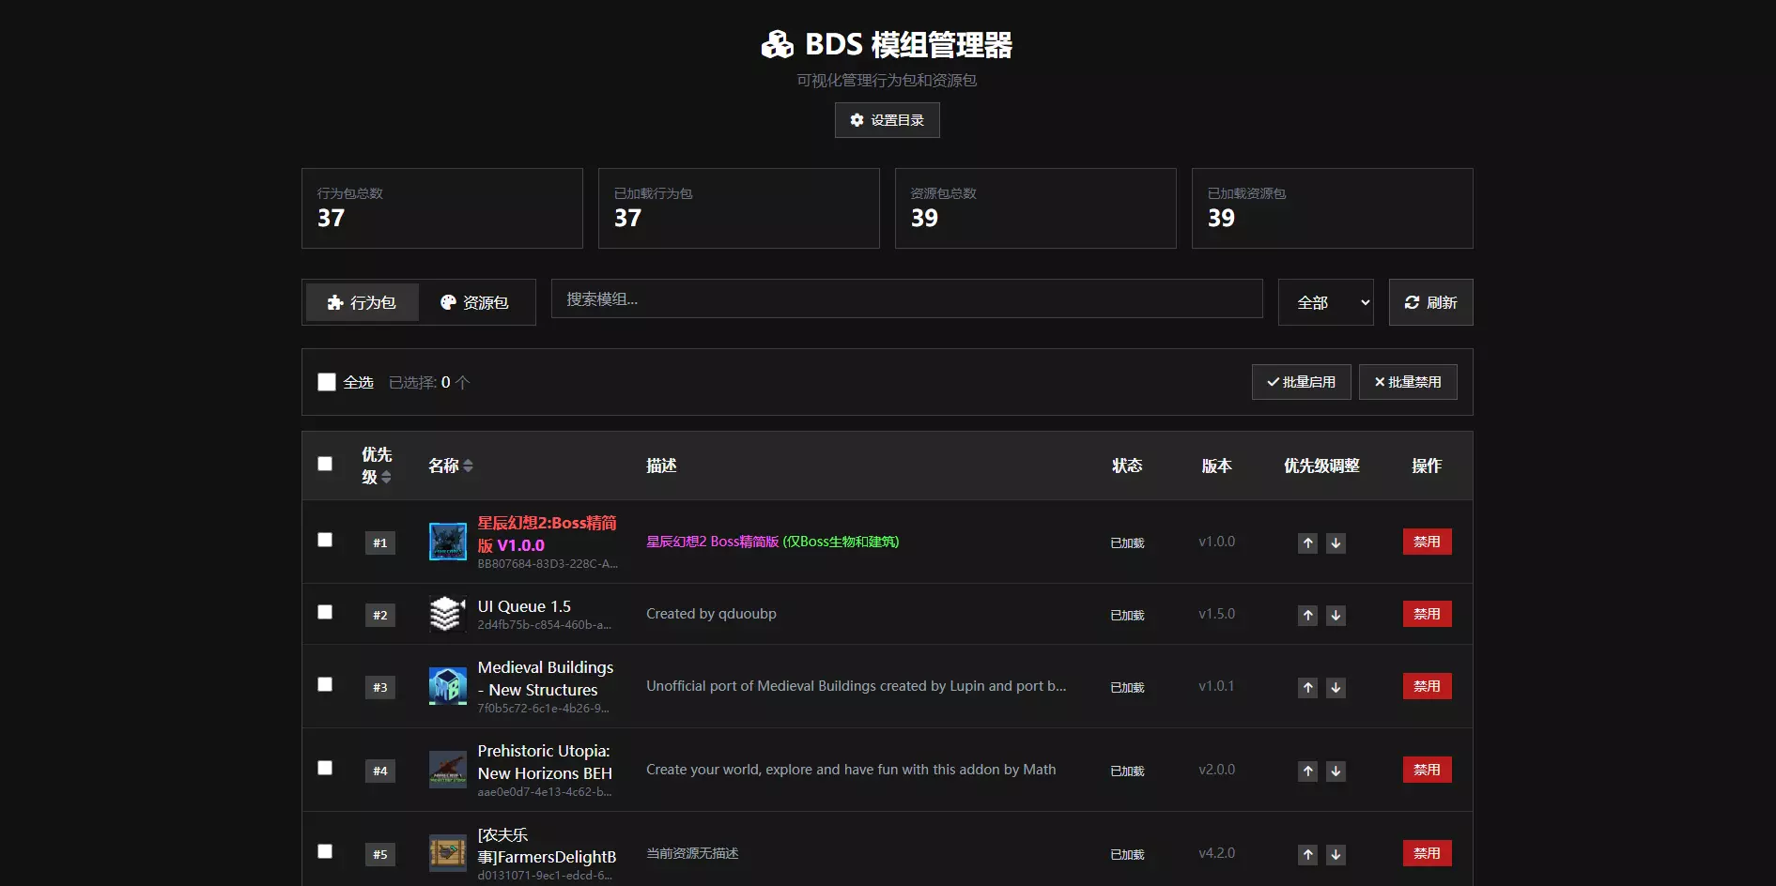1776x886 pixels.
Task: Sort the list by 优先级 column arrows
Action: click(x=386, y=478)
